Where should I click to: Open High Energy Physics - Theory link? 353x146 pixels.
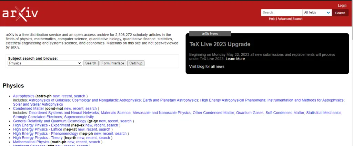[38, 138]
